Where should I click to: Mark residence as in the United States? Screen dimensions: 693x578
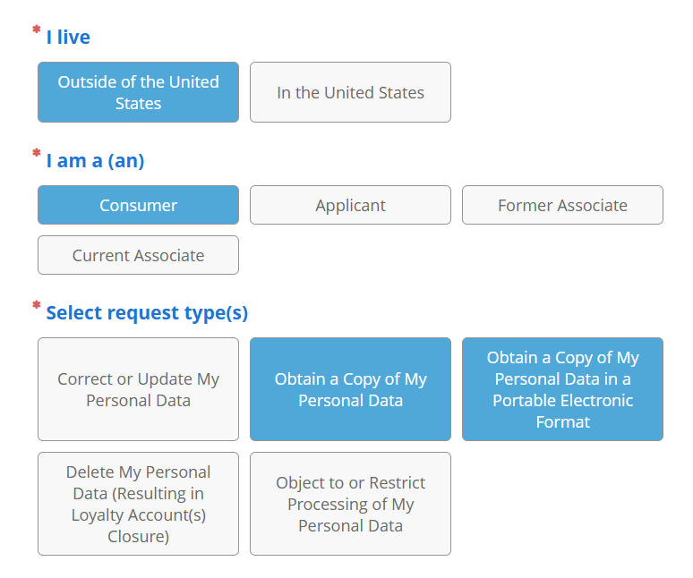tap(350, 92)
